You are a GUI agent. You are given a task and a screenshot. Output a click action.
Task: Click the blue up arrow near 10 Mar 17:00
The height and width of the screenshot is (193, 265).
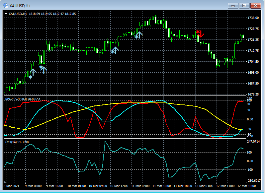[116, 50]
